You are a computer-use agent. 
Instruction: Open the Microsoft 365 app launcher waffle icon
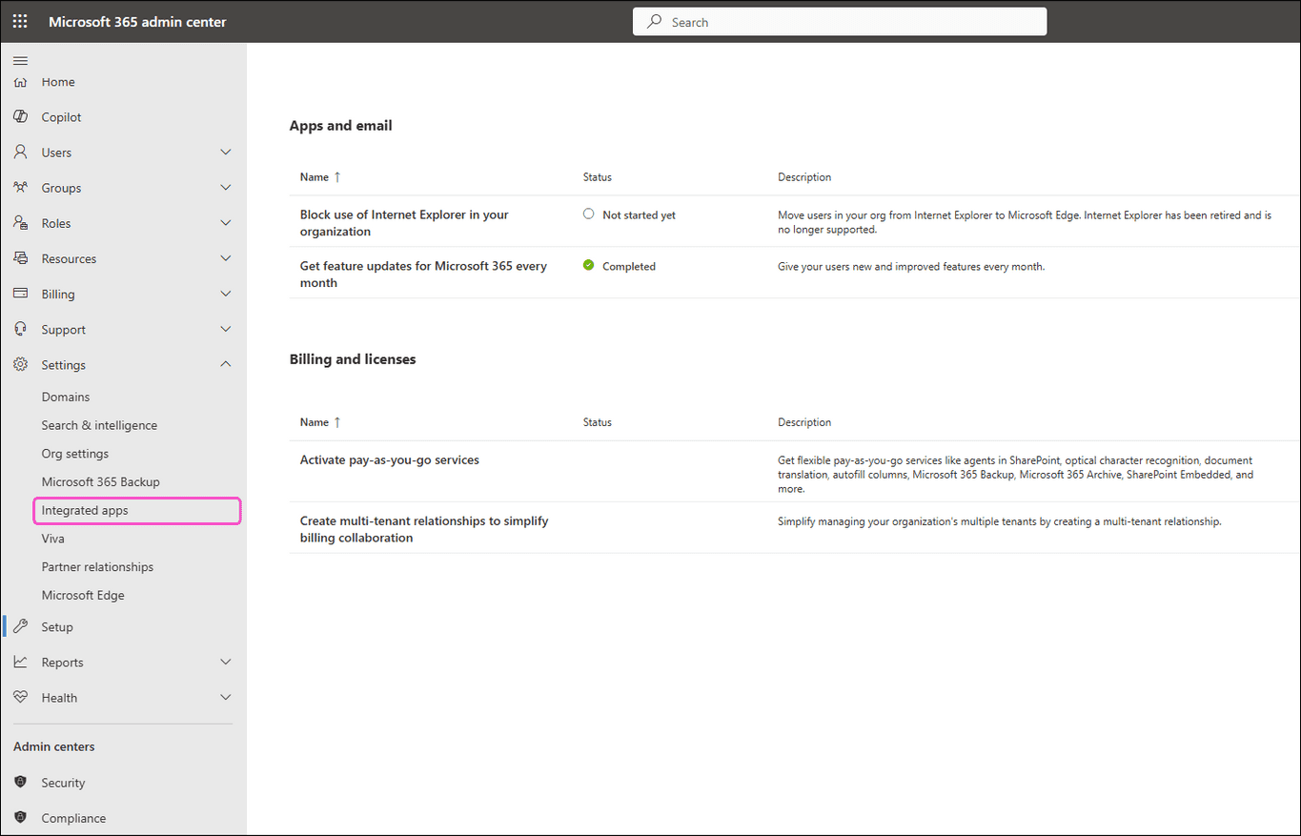tap(20, 21)
